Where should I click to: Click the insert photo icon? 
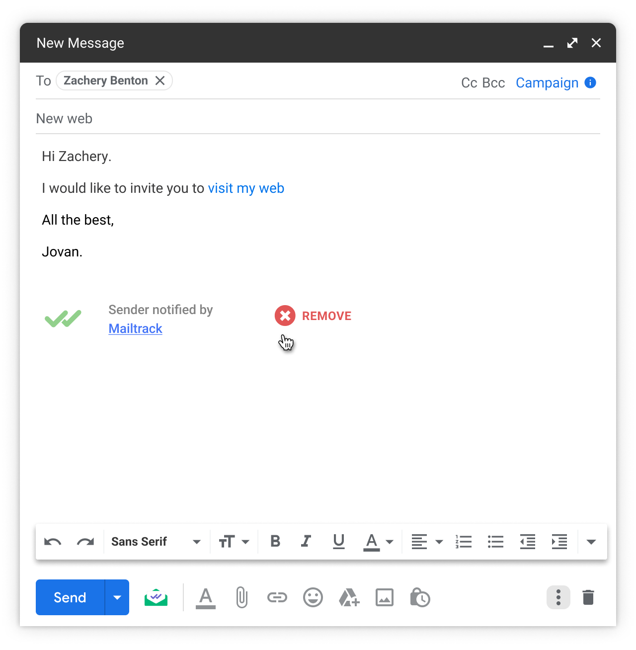(x=385, y=597)
